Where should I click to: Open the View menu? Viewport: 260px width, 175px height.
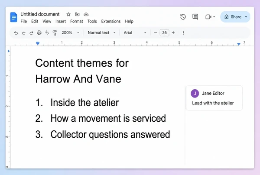tap(47, 21)
